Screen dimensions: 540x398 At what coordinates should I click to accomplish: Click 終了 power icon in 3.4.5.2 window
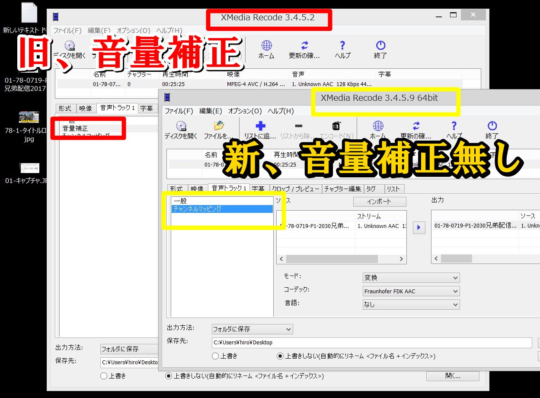point(380,45)
